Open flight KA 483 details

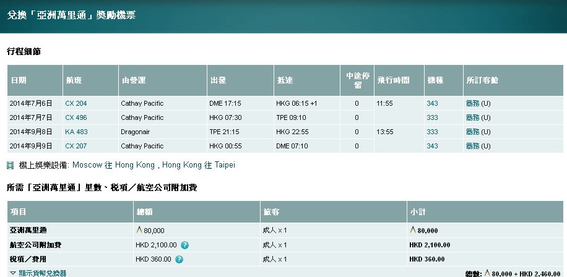(76, 132)
